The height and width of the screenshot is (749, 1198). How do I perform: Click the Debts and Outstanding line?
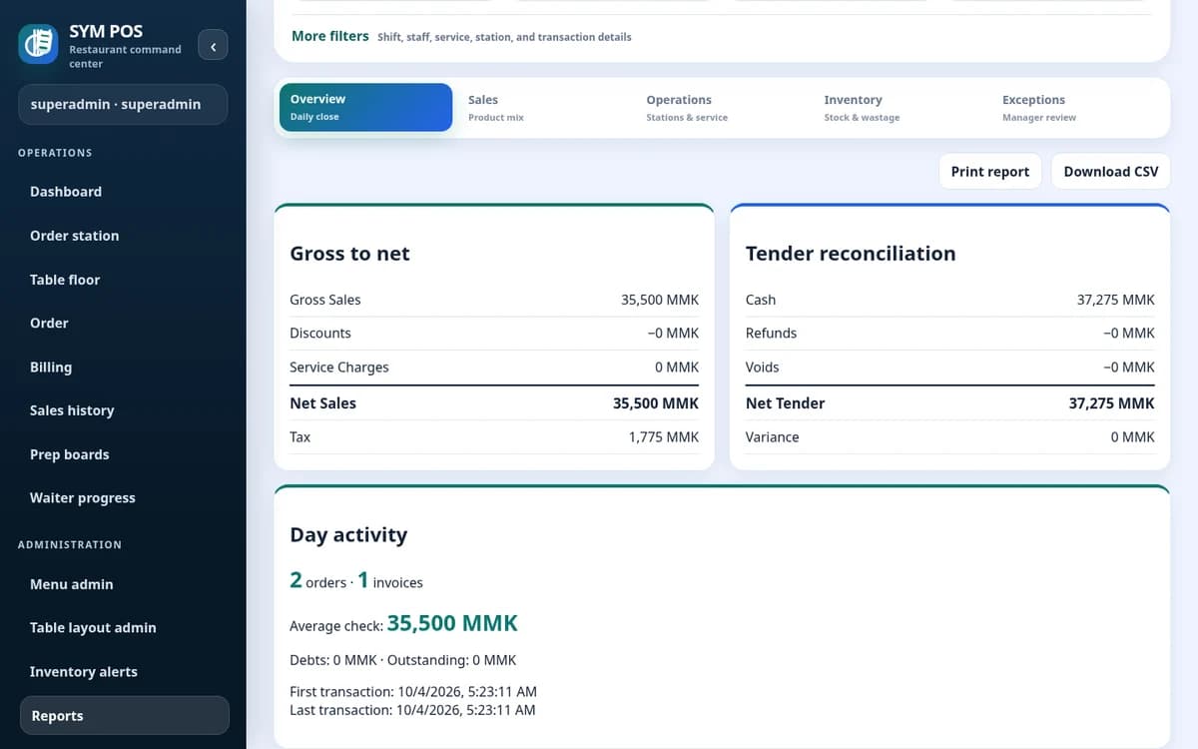(403, 660)
